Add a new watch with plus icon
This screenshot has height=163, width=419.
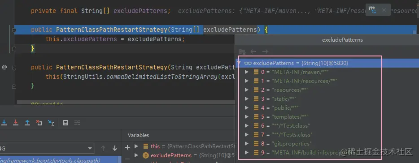127,147
